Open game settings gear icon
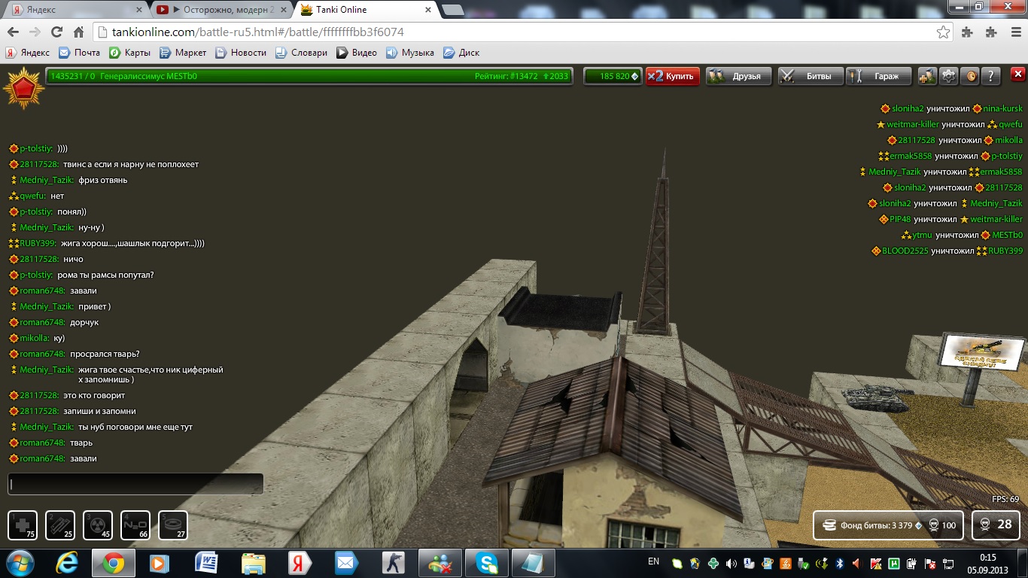The width and height of the screenshot is (1028, 578). click(x=949, y=76)
